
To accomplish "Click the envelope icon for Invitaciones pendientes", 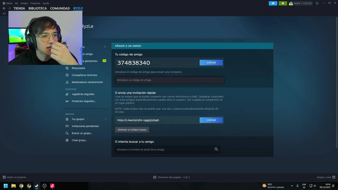I will tap(67, 126).
